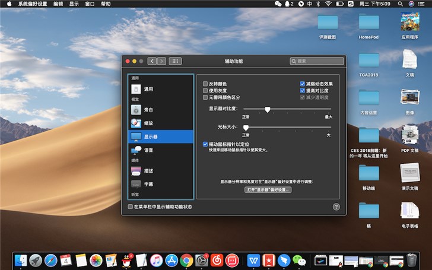Enable the 反转颜色 checkbox
The height and width of the screenshot is (270, 432).
(x=205, y=84)
